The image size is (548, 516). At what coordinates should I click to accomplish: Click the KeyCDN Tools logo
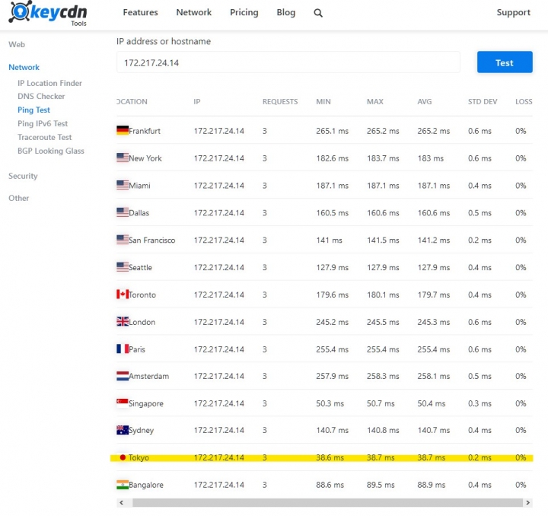48,14
